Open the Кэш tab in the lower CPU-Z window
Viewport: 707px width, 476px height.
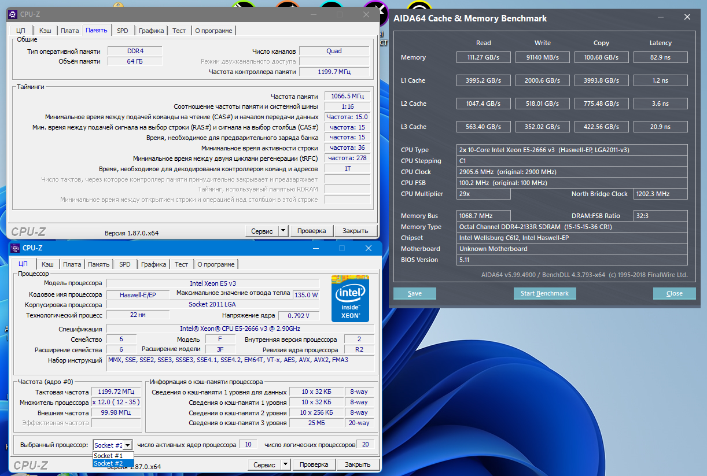[x=48, y=264]
